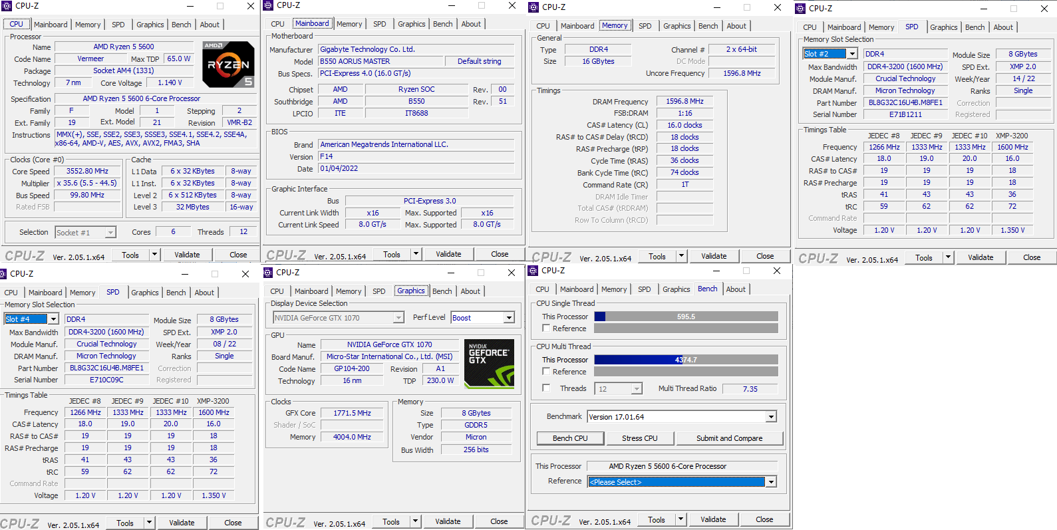Click Validate in the Graphics window
This screenshot has width=1057, height=530.
[448, 522]
